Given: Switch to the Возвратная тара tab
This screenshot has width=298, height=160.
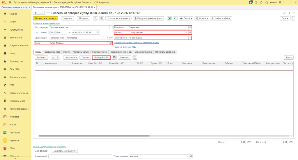Looking at the screenshot, I should tap(52, 52).
